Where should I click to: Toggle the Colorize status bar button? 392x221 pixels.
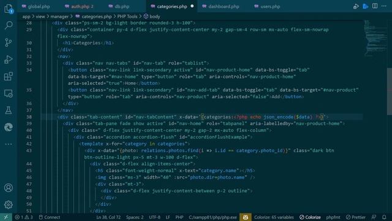point(310,217)
